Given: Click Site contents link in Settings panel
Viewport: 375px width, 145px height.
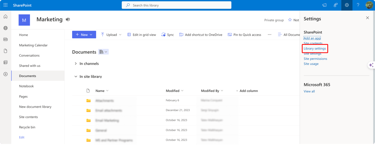Looking at the screenshot, I should coord(313,43).
